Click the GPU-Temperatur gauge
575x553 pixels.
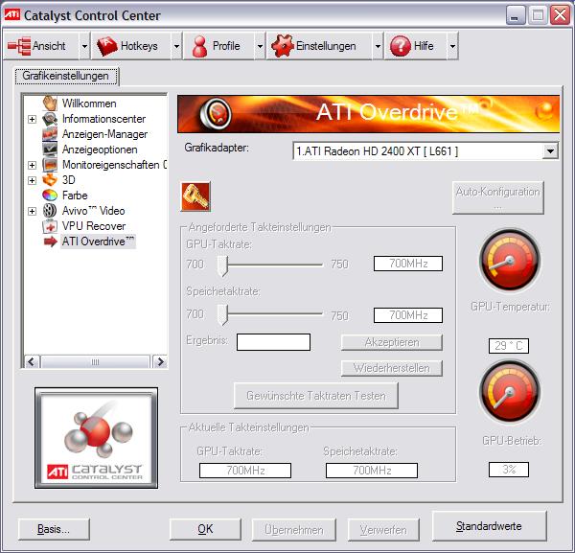click(510, 260)
